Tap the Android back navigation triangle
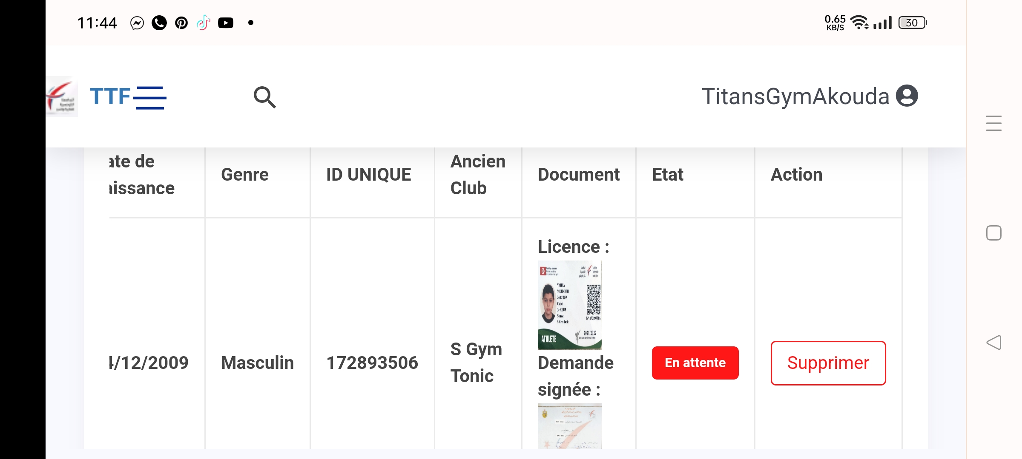 click(993, 343)
